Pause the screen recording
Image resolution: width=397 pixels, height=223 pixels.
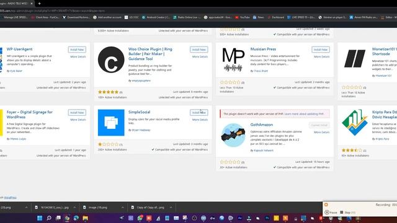point(331,212)
